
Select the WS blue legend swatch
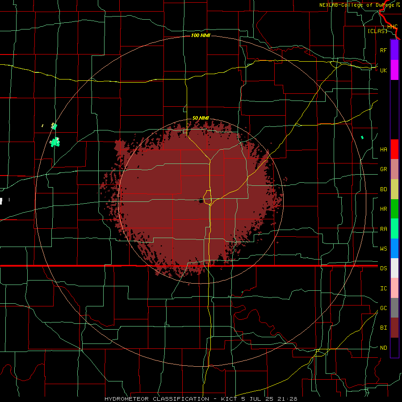tap(394, 248)
